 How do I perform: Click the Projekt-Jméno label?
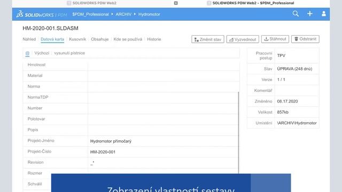tap(41, 141)
